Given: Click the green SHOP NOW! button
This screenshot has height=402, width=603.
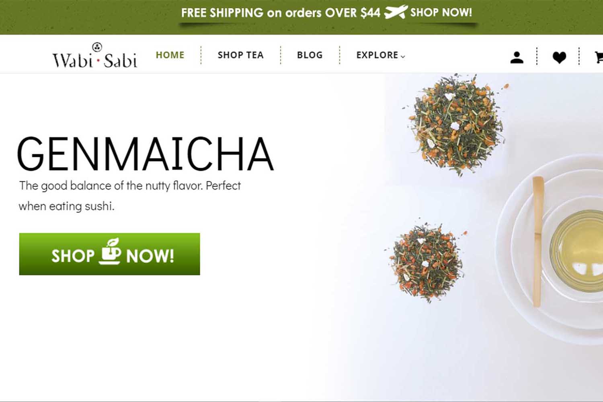Looking at the screenshot, I should [109, 254].
